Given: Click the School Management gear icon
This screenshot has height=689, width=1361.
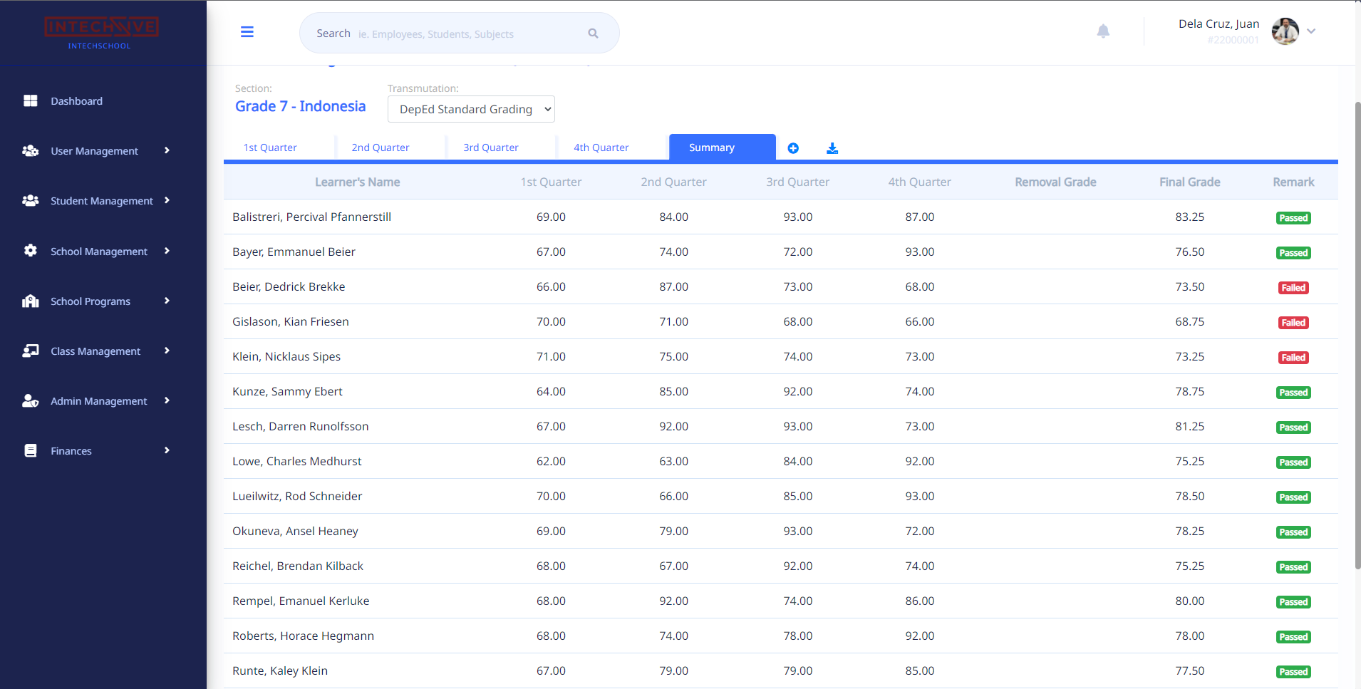Looking at the screenshot, I should click(31, 251).
